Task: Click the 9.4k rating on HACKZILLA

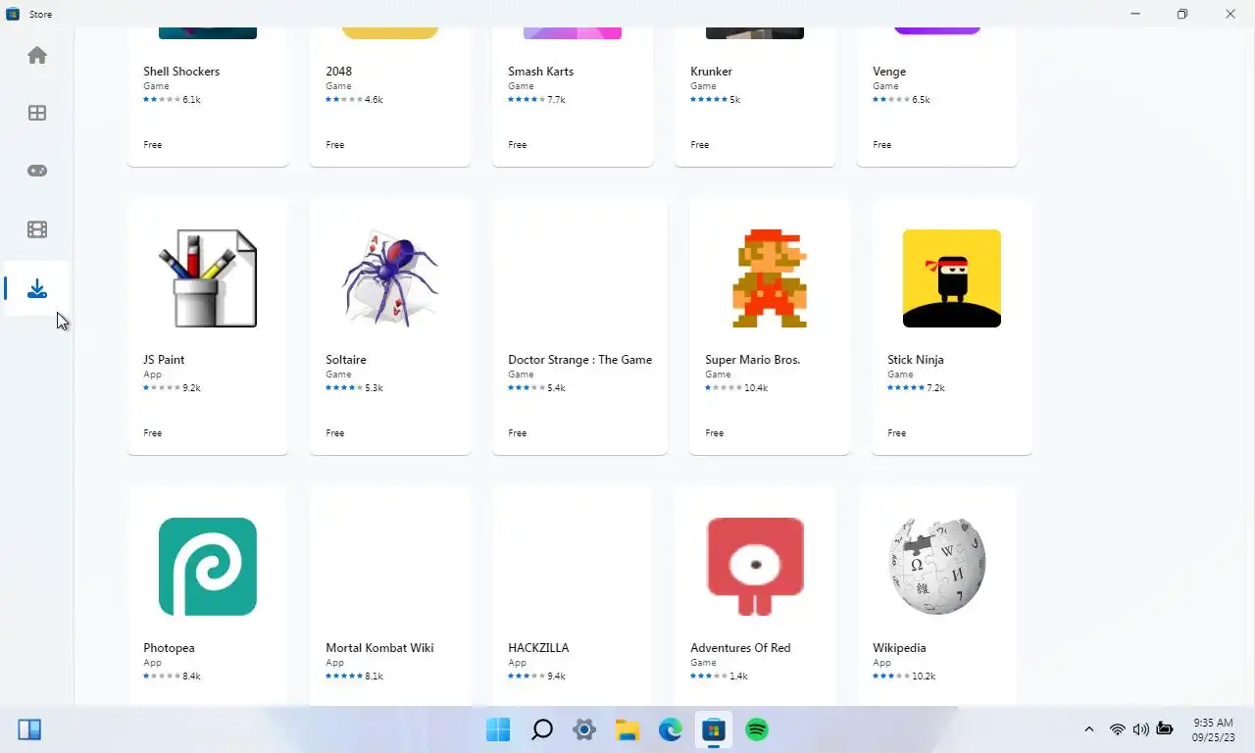Action: click(x=536, y=677)
